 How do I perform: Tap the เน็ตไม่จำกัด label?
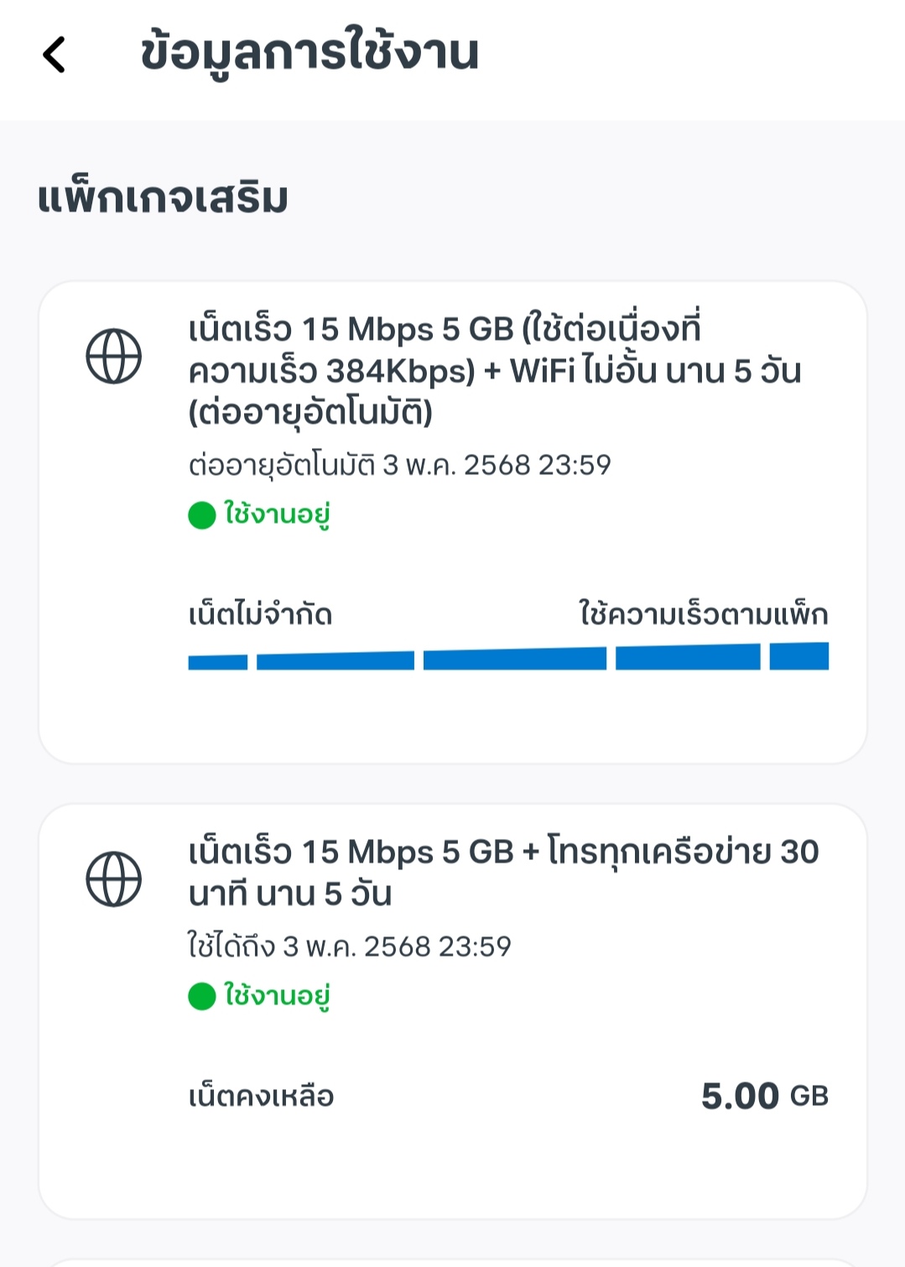260,615
